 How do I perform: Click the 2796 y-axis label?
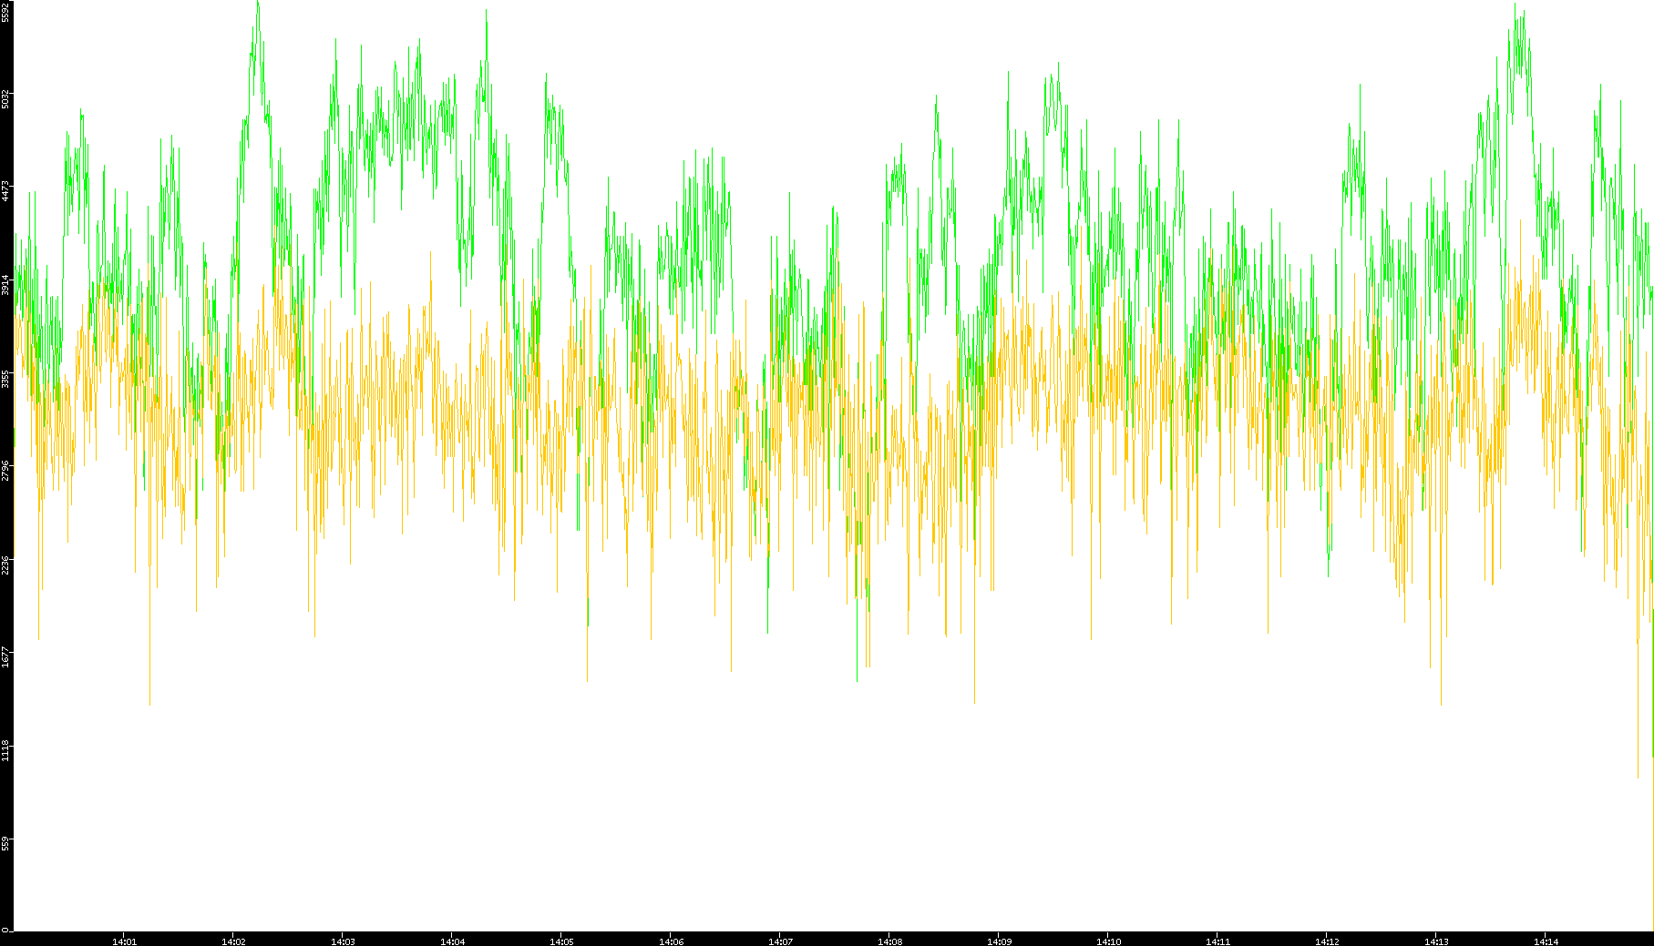coord(5,471)
